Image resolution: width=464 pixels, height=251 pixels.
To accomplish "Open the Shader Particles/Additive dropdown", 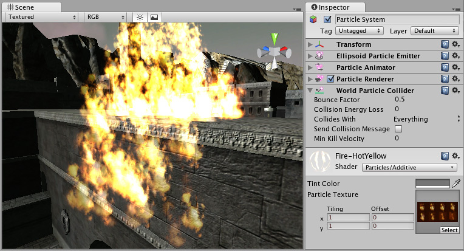I will tap(410, 167).
